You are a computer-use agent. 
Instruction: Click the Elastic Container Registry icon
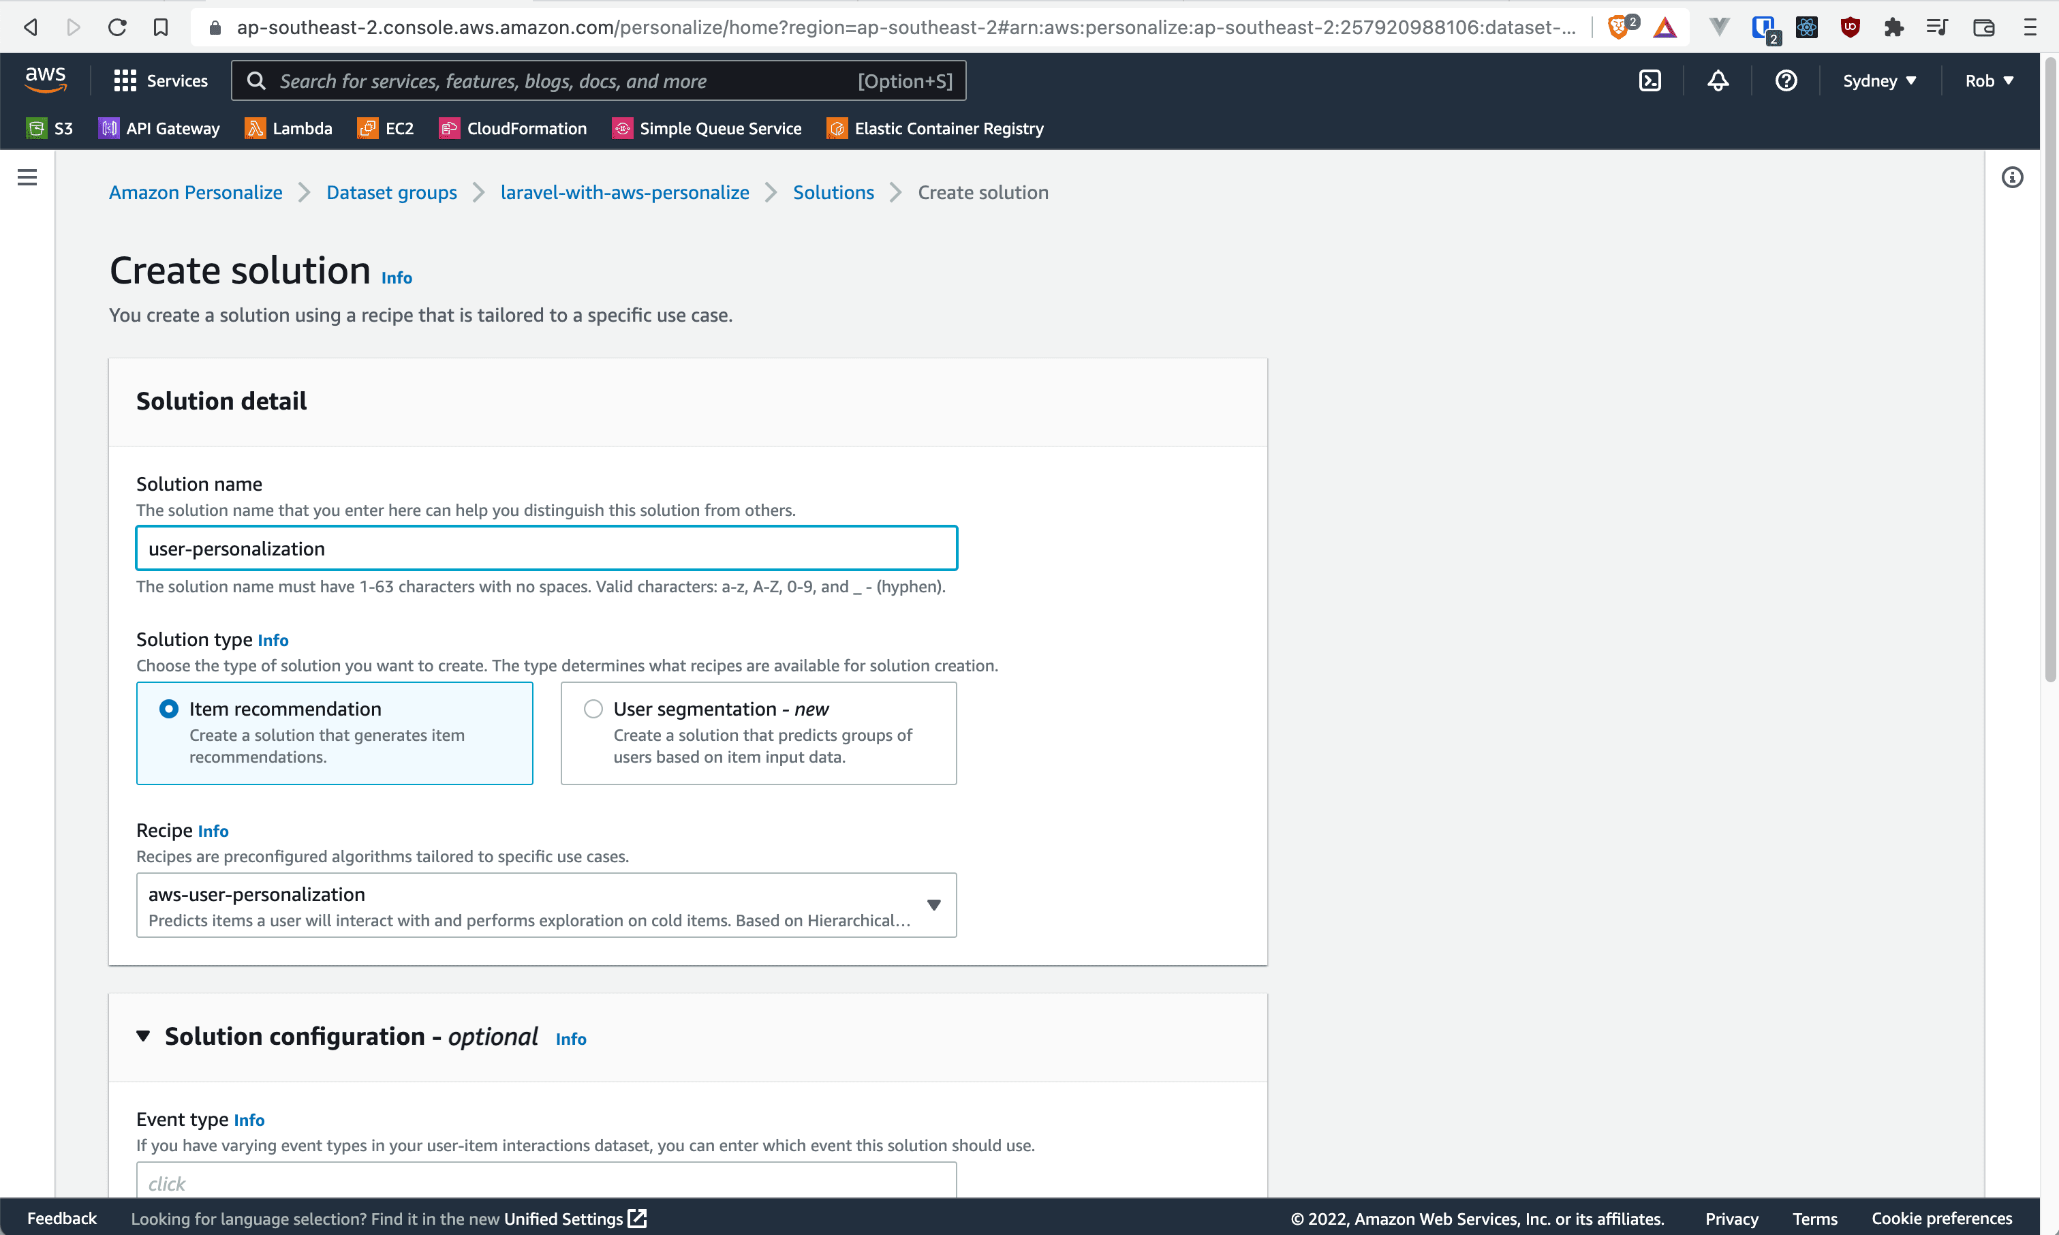(x=835, y=128)
